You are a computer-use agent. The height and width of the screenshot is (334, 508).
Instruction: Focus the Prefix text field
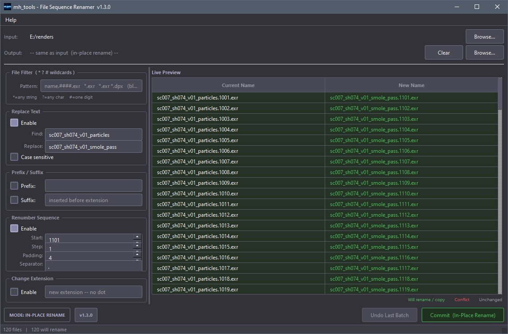[x=93, y=186]
